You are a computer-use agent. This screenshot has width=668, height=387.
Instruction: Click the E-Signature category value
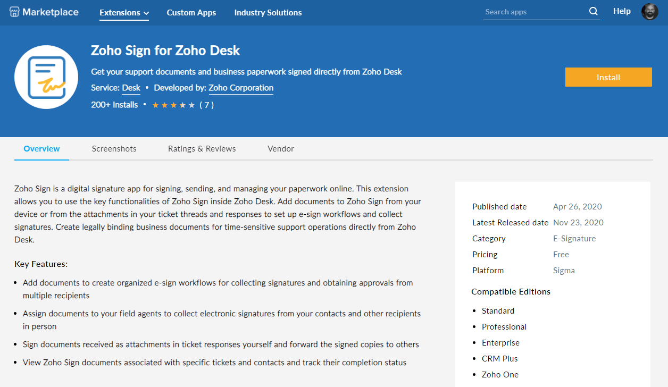click(574, 239)
